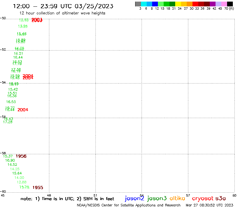The height and width of the screenshot is (208, 237).
Task: Click the 'jason3' satellite legend label
Action: pyautogui.click(x=157, y=198)
